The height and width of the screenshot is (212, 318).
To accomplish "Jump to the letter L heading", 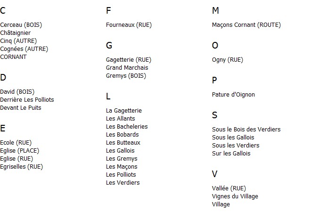I will coord(108,97).
